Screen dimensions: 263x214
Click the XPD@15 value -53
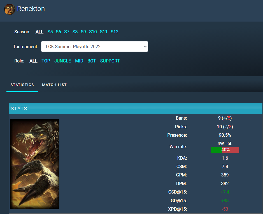tap(225, 209)
